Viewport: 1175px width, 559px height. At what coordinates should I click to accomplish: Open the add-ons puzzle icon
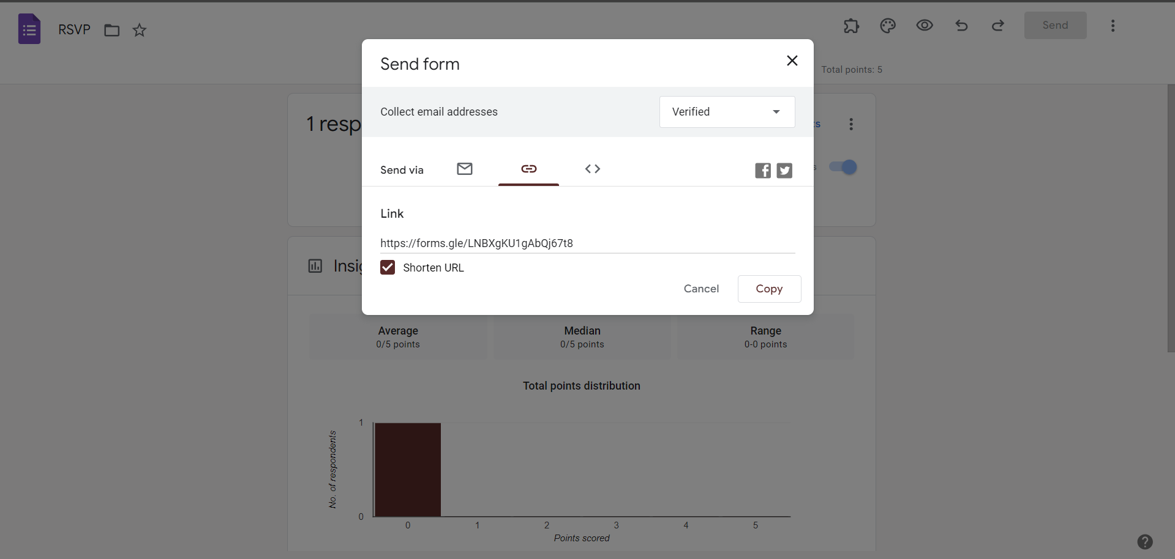(x=851, y=26)
